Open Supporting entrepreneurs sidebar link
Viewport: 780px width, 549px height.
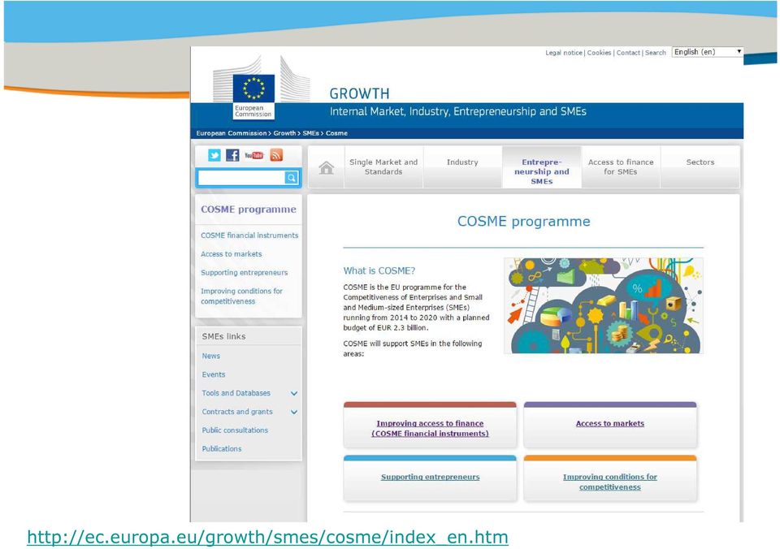(245, 273)
